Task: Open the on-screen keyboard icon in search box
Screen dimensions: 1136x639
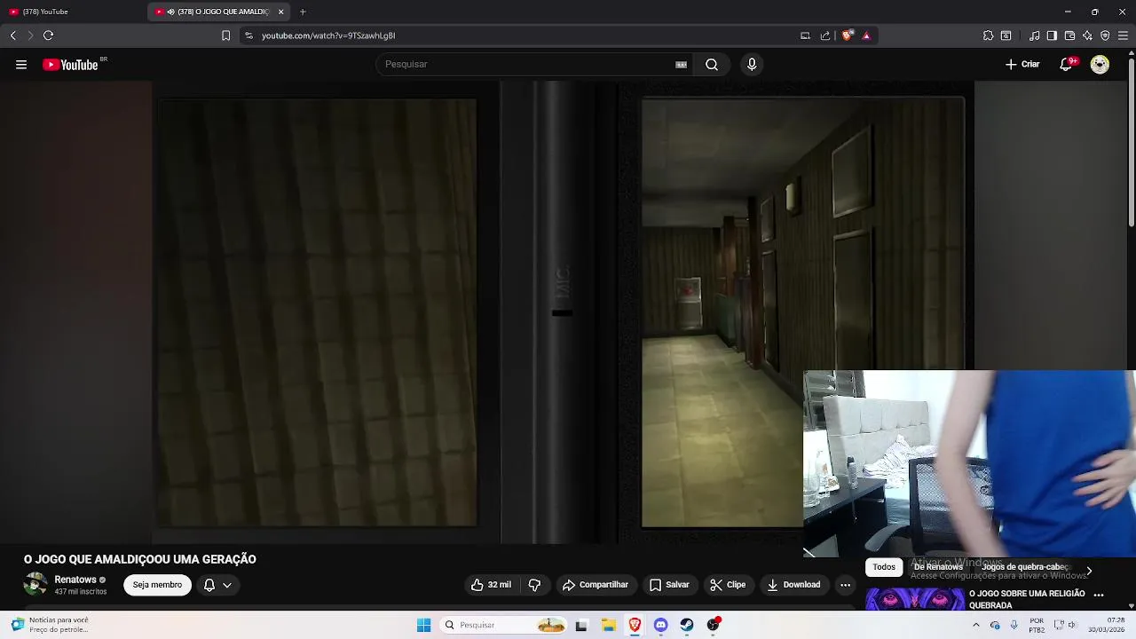Action: (681, 64)
